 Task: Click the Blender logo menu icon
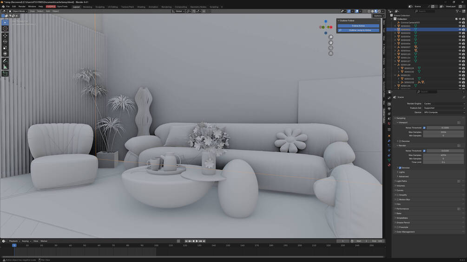pyautogui.click(x=3, y=6)
